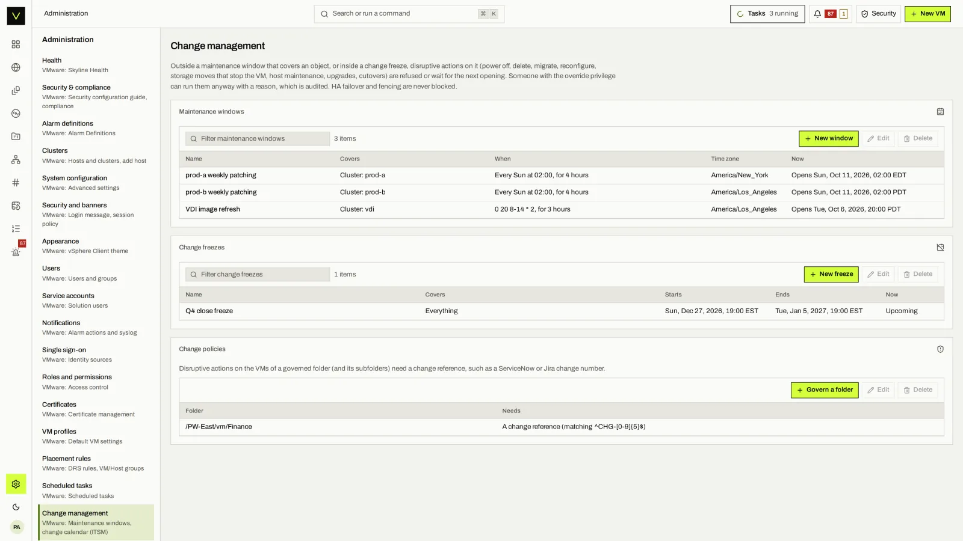Click the folder icon in sidebar
The width and height of the screenshot is (963, 541).
[x=16, y=136]
